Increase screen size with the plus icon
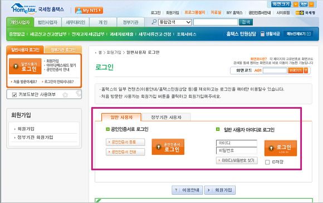Screen dimensions: 323x203 [296, 4]
